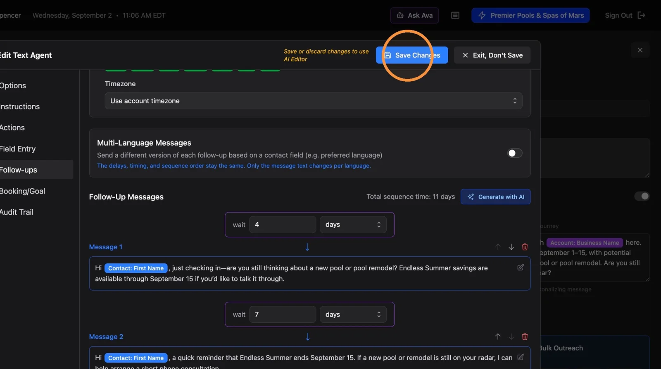Move Message 1 down with arrow

[511, 247]
